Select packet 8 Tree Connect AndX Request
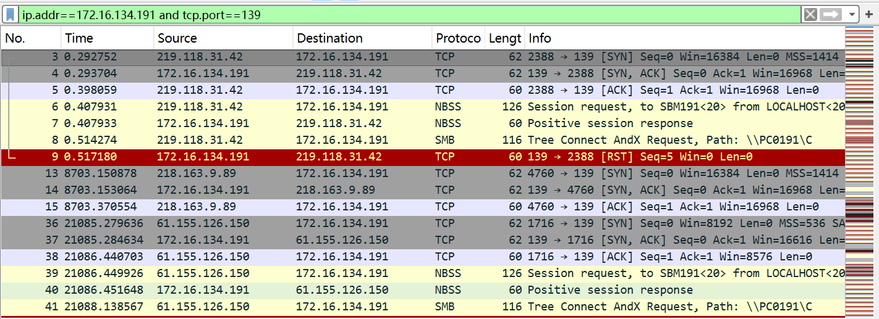 click(423, 140)
